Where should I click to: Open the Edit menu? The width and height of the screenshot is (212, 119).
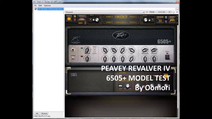[40, 6]
